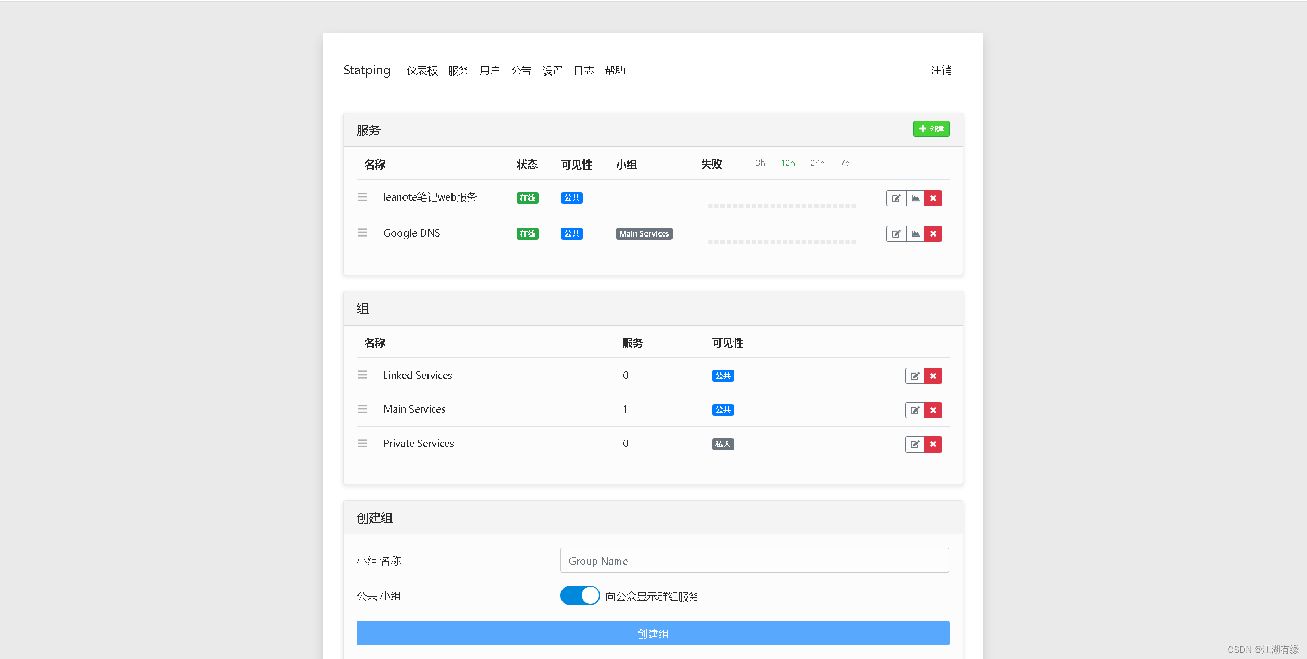Delete the Private Services group
1307x659 pixels.
[x=933, y=444]
